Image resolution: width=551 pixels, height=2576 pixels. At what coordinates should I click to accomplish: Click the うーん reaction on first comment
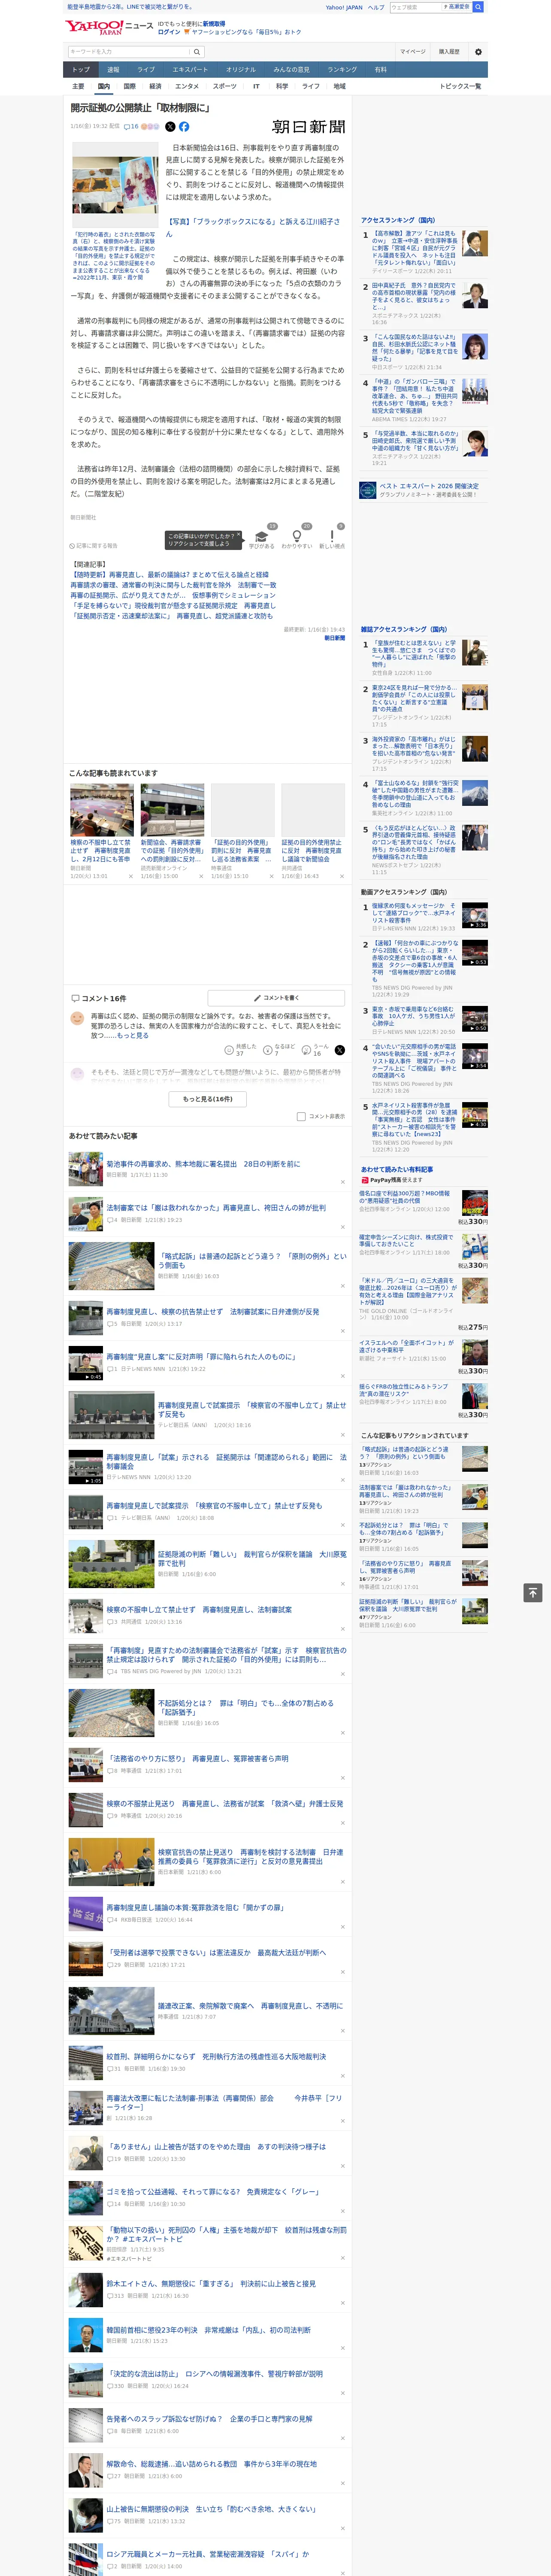pos(315,1050)
